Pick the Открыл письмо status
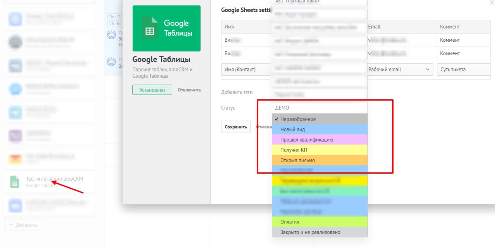This screenshot has width=495, height=249. 319,160
